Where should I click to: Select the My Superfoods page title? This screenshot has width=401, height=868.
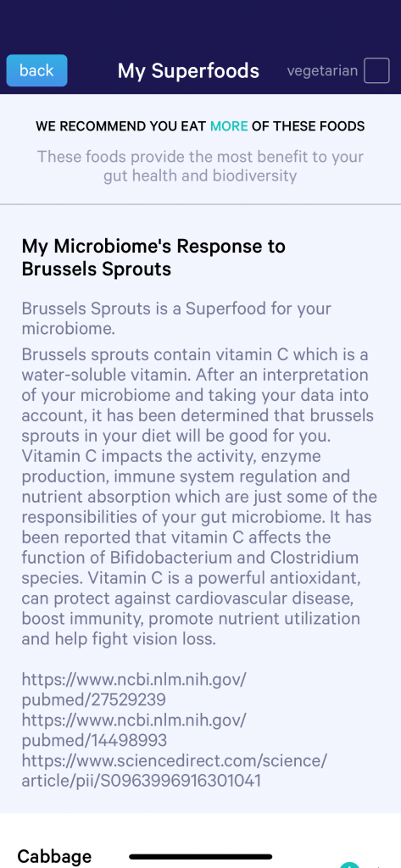188,71
